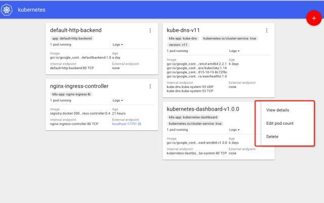Open the nginx-ingress-controller card's three-dot menu
The width and height of the screenshot is (324, 203).
pos(150,86)
